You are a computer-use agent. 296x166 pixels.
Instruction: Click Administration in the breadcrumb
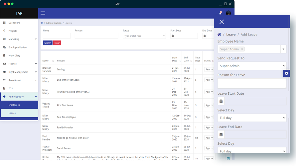(54, 23)
